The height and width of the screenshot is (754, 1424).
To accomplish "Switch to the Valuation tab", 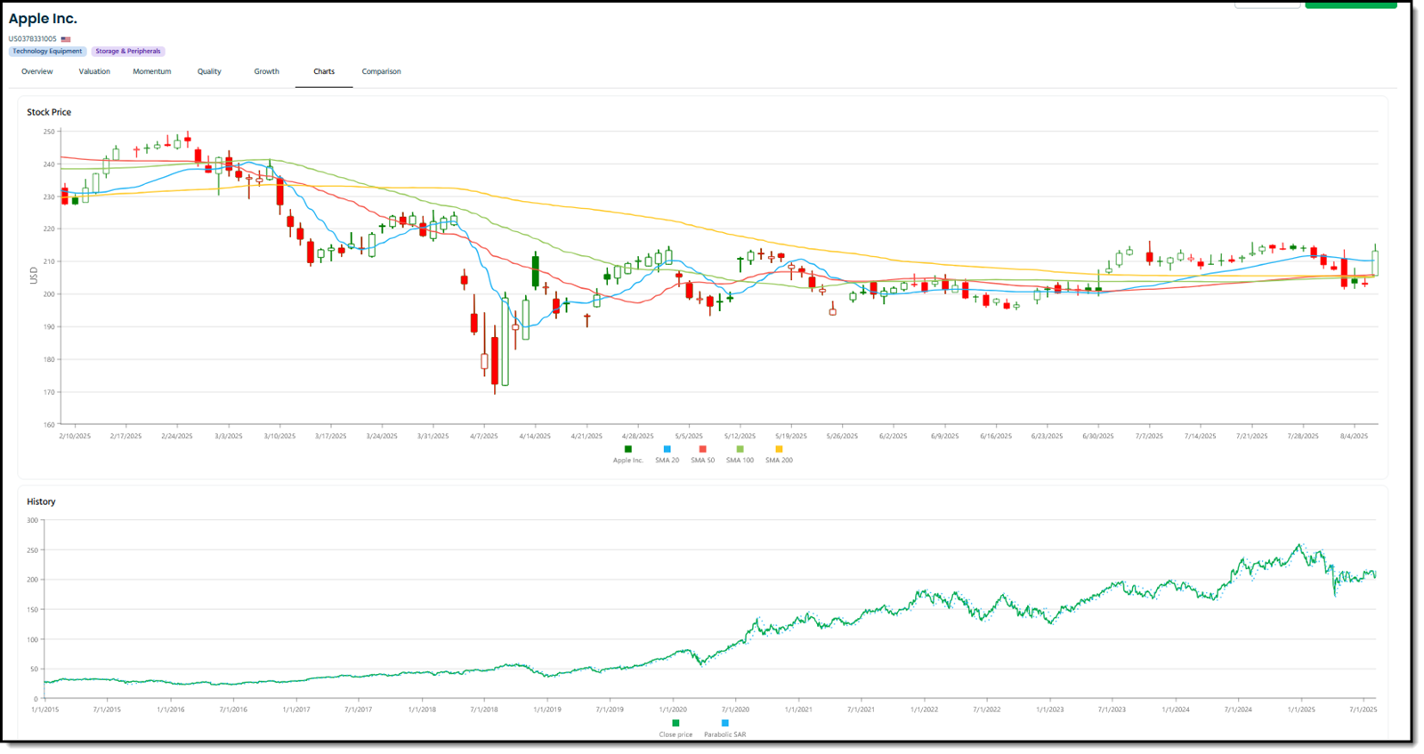I will pos(94,71).
